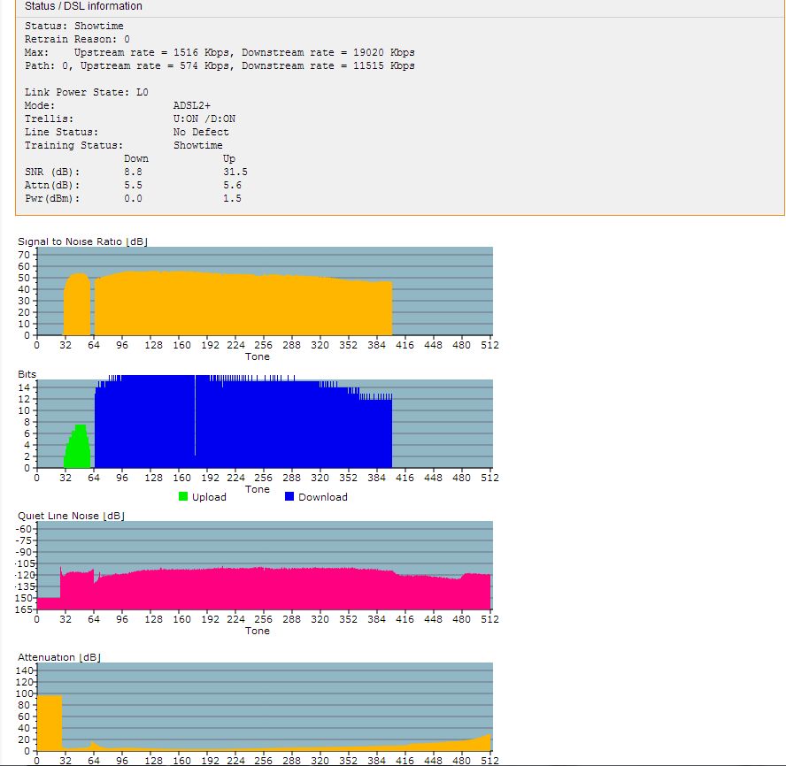The height and width of the screenshot is (766, 786).
Task: Click the "SNR (dB):" row label
Action: [x=52, y=172]
